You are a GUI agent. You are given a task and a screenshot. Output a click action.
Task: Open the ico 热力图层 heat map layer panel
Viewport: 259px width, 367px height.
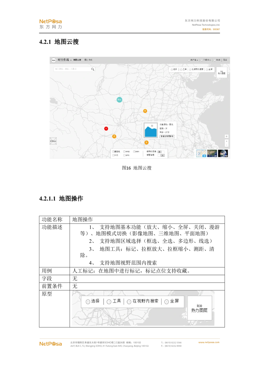pos(221,72)
